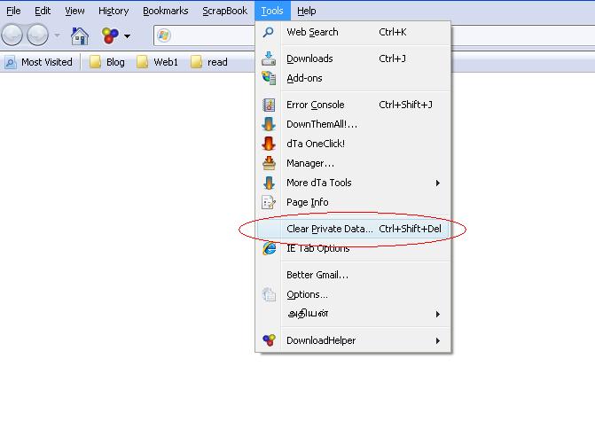Open IE Tab Options menu entry

coord(353,248)
